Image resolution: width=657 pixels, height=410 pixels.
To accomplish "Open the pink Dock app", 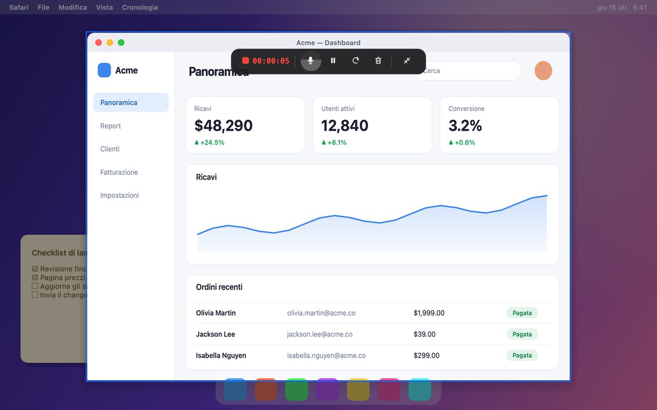I will [389, 389].
